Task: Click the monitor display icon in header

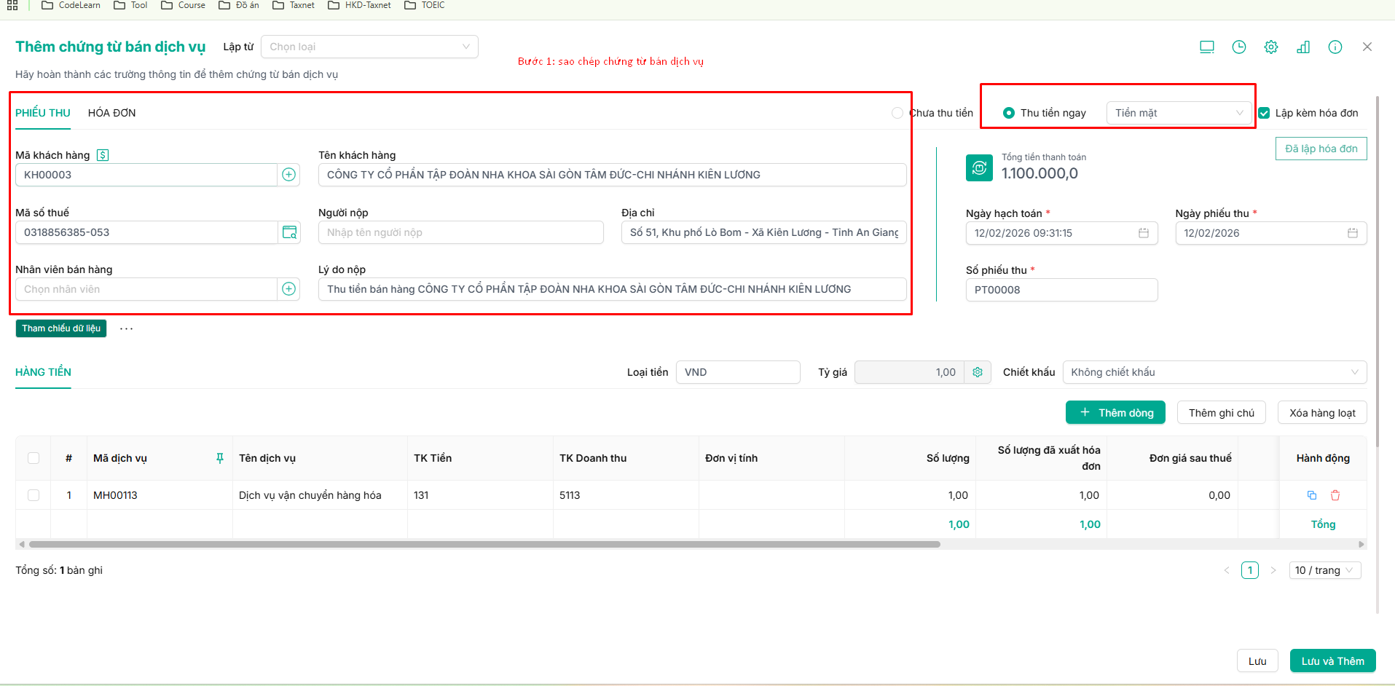Action: click(1207, 47)
